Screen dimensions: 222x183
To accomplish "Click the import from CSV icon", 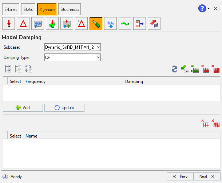I will point(185,69).
